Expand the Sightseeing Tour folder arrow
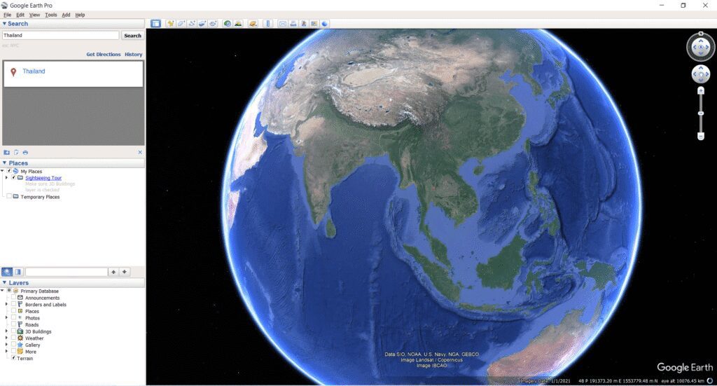 [x=6, y=177]
